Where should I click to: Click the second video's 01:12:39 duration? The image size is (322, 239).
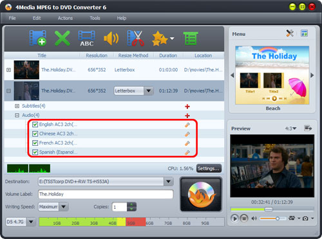point(168,91)
